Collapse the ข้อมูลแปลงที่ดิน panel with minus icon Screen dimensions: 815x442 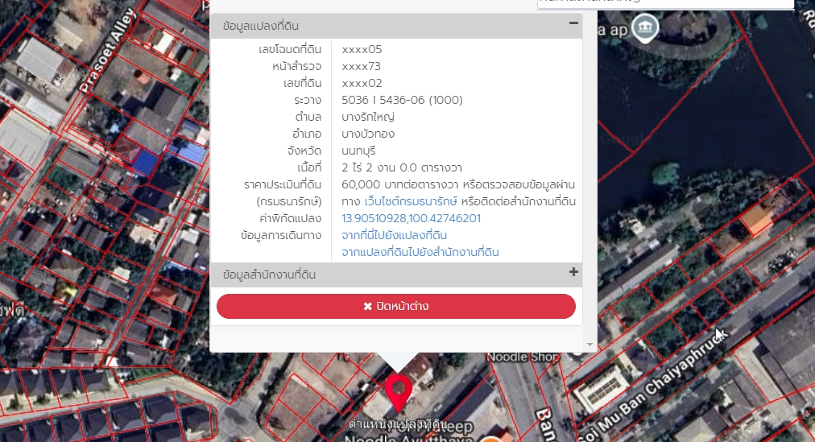pyautogui.click(x=573, y=23)
